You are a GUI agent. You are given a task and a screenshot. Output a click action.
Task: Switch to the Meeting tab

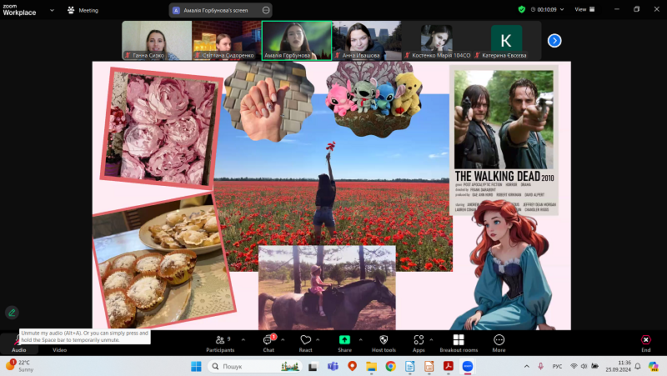coord(83,10)
